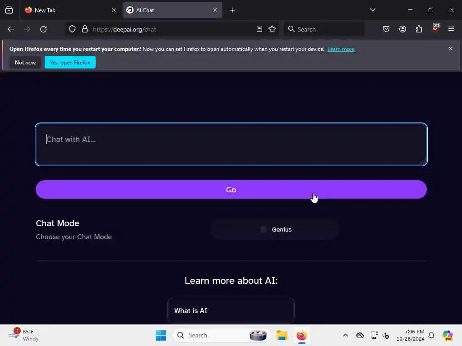This screenshot has height=346, width=462.
Task: Open the notifications bell icon
Action: point(431,335)
